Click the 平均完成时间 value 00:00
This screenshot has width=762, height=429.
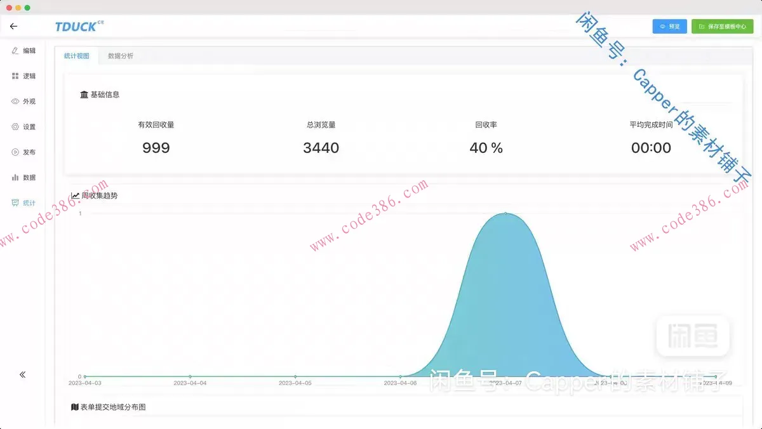[651, 148]
